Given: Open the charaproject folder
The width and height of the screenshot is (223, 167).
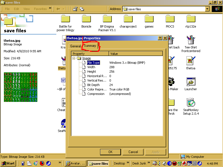Looking at the screenshot, I should (x=128, y=21).
